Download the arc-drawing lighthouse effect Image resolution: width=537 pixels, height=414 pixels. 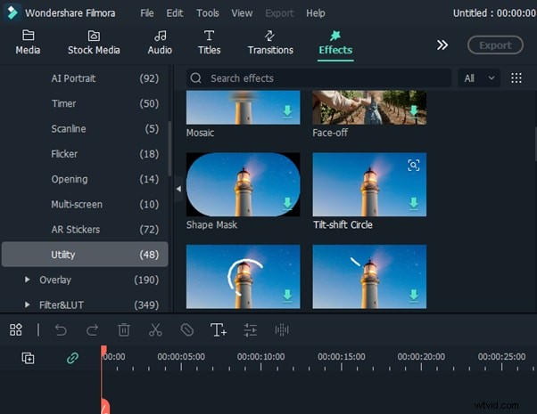pyautogui.click(x=287, y=295)
